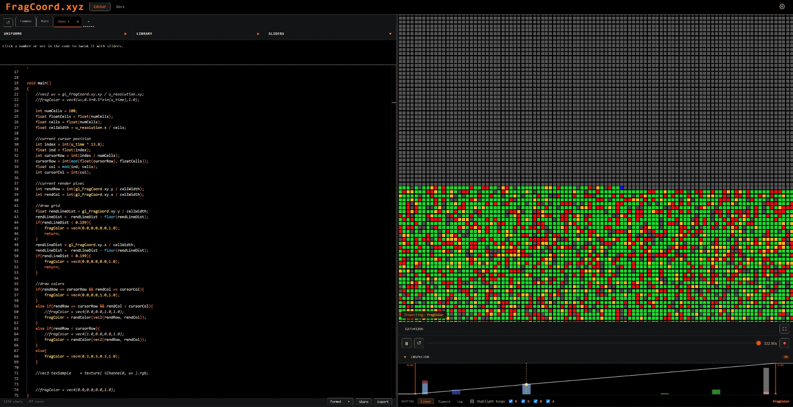This screenshot has height=407, width=793.
Task: Open the Docs page
Action: coord(120,7)
